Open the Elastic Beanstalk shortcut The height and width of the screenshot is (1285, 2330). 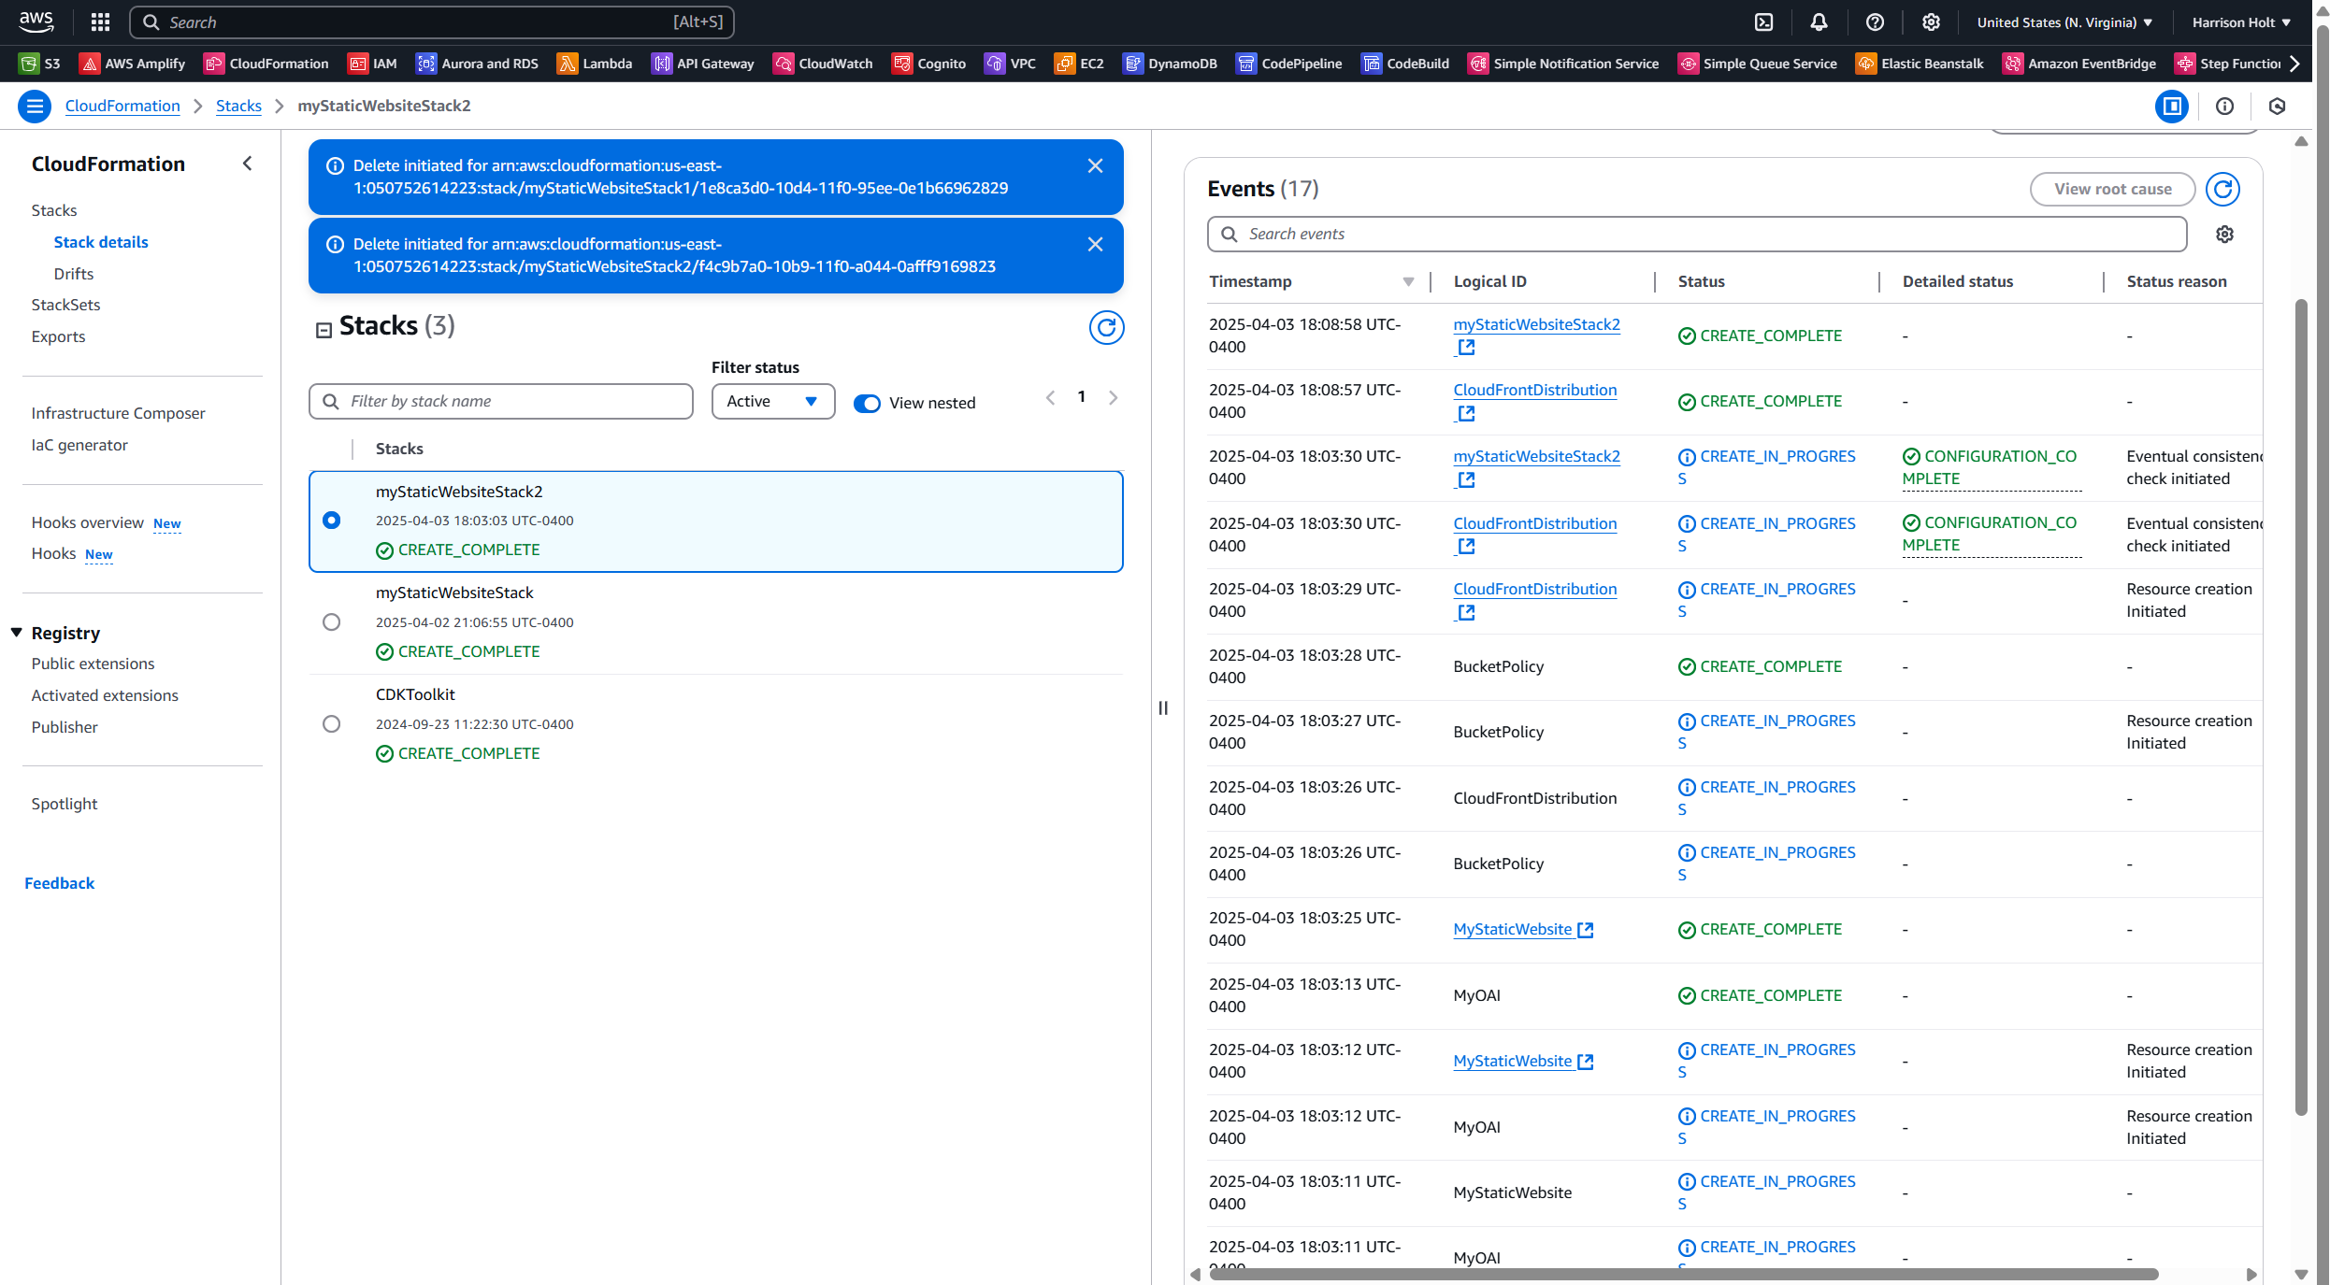1920,64
